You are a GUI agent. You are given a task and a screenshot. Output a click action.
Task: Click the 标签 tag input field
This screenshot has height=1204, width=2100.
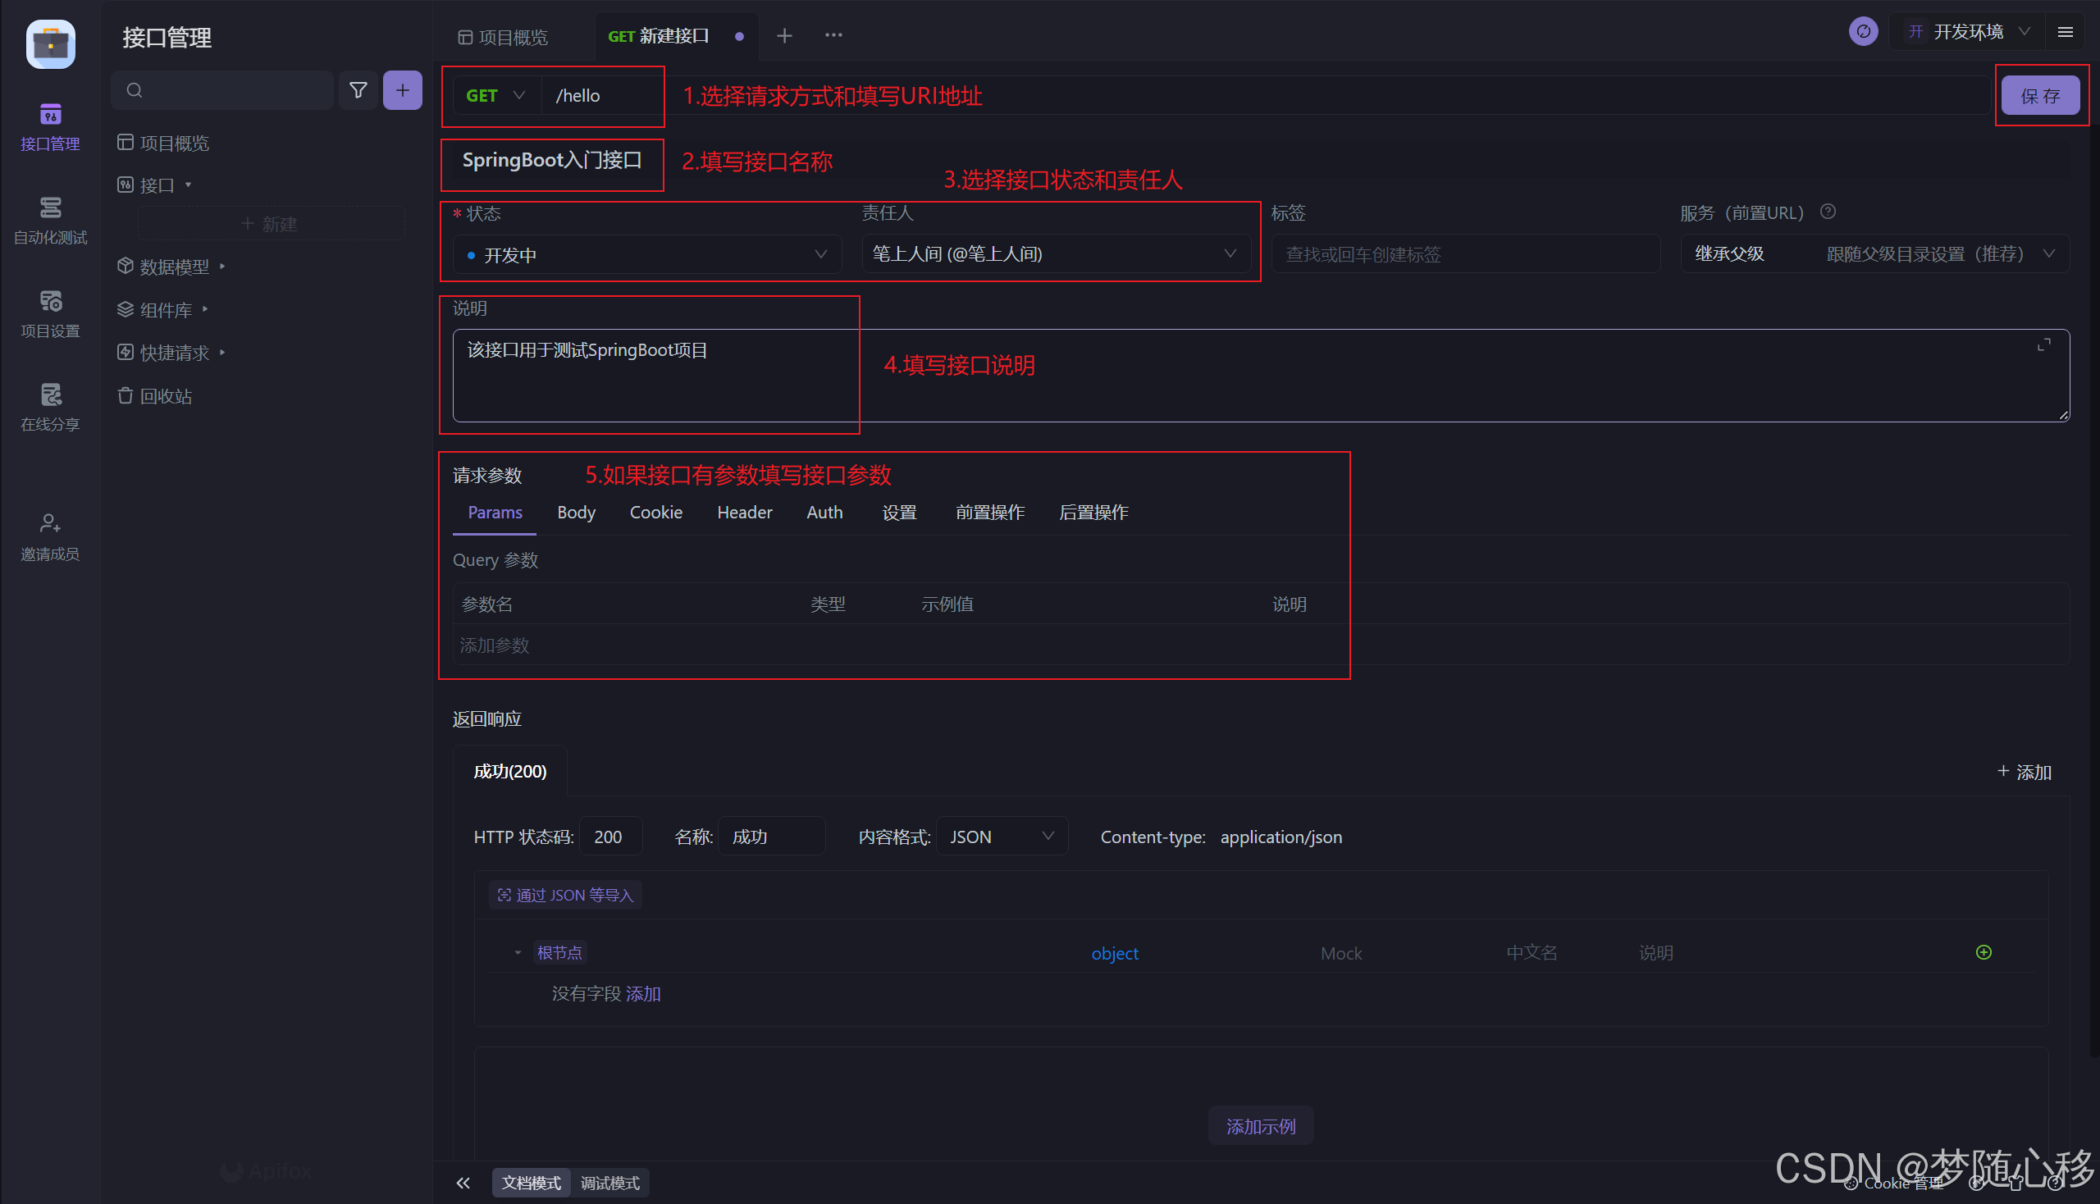(x=1465, y=255)
